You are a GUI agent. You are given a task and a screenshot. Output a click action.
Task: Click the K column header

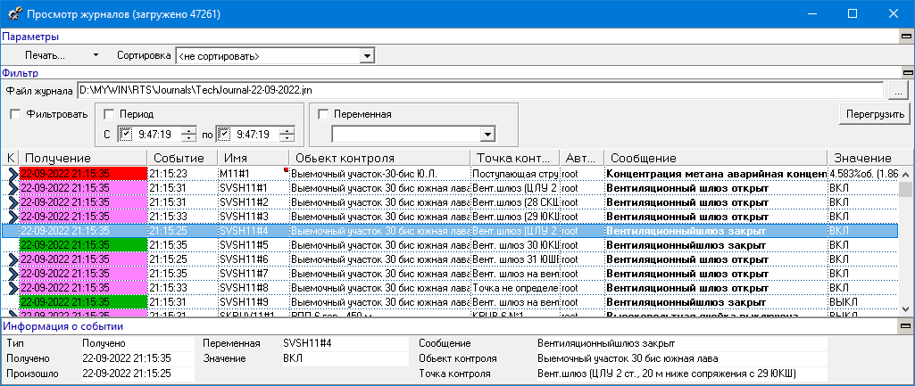point(11,158)
